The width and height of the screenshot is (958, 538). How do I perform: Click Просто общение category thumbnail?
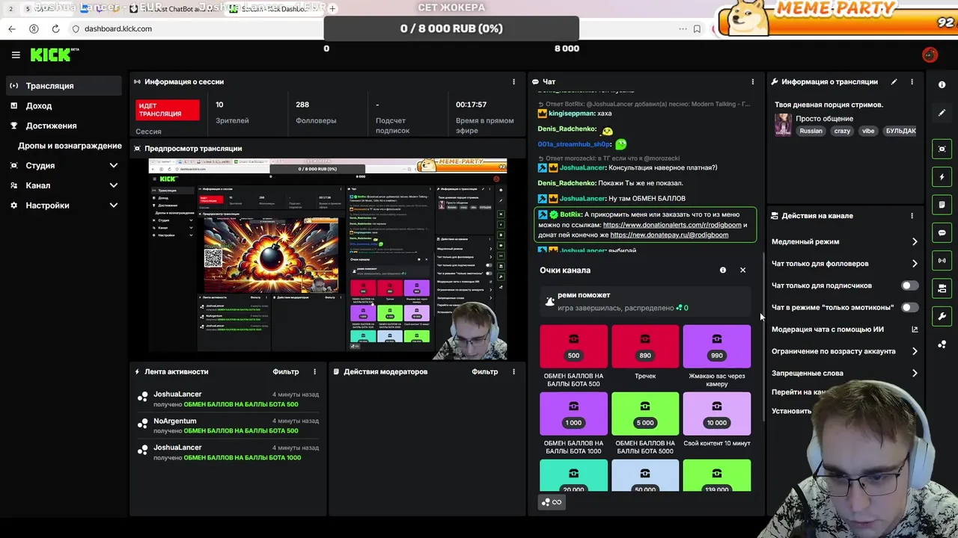[783, 125]
